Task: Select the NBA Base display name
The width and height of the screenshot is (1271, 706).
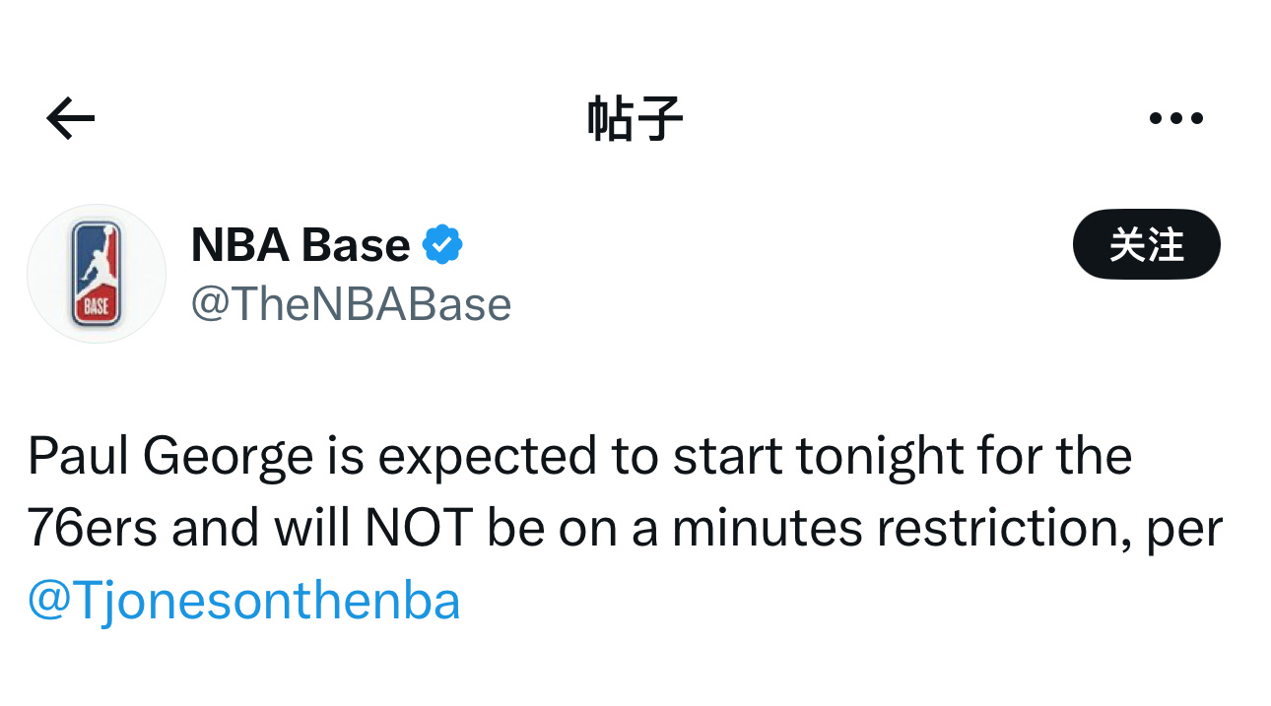Action: pyautogui.click(x=300, y=244)
